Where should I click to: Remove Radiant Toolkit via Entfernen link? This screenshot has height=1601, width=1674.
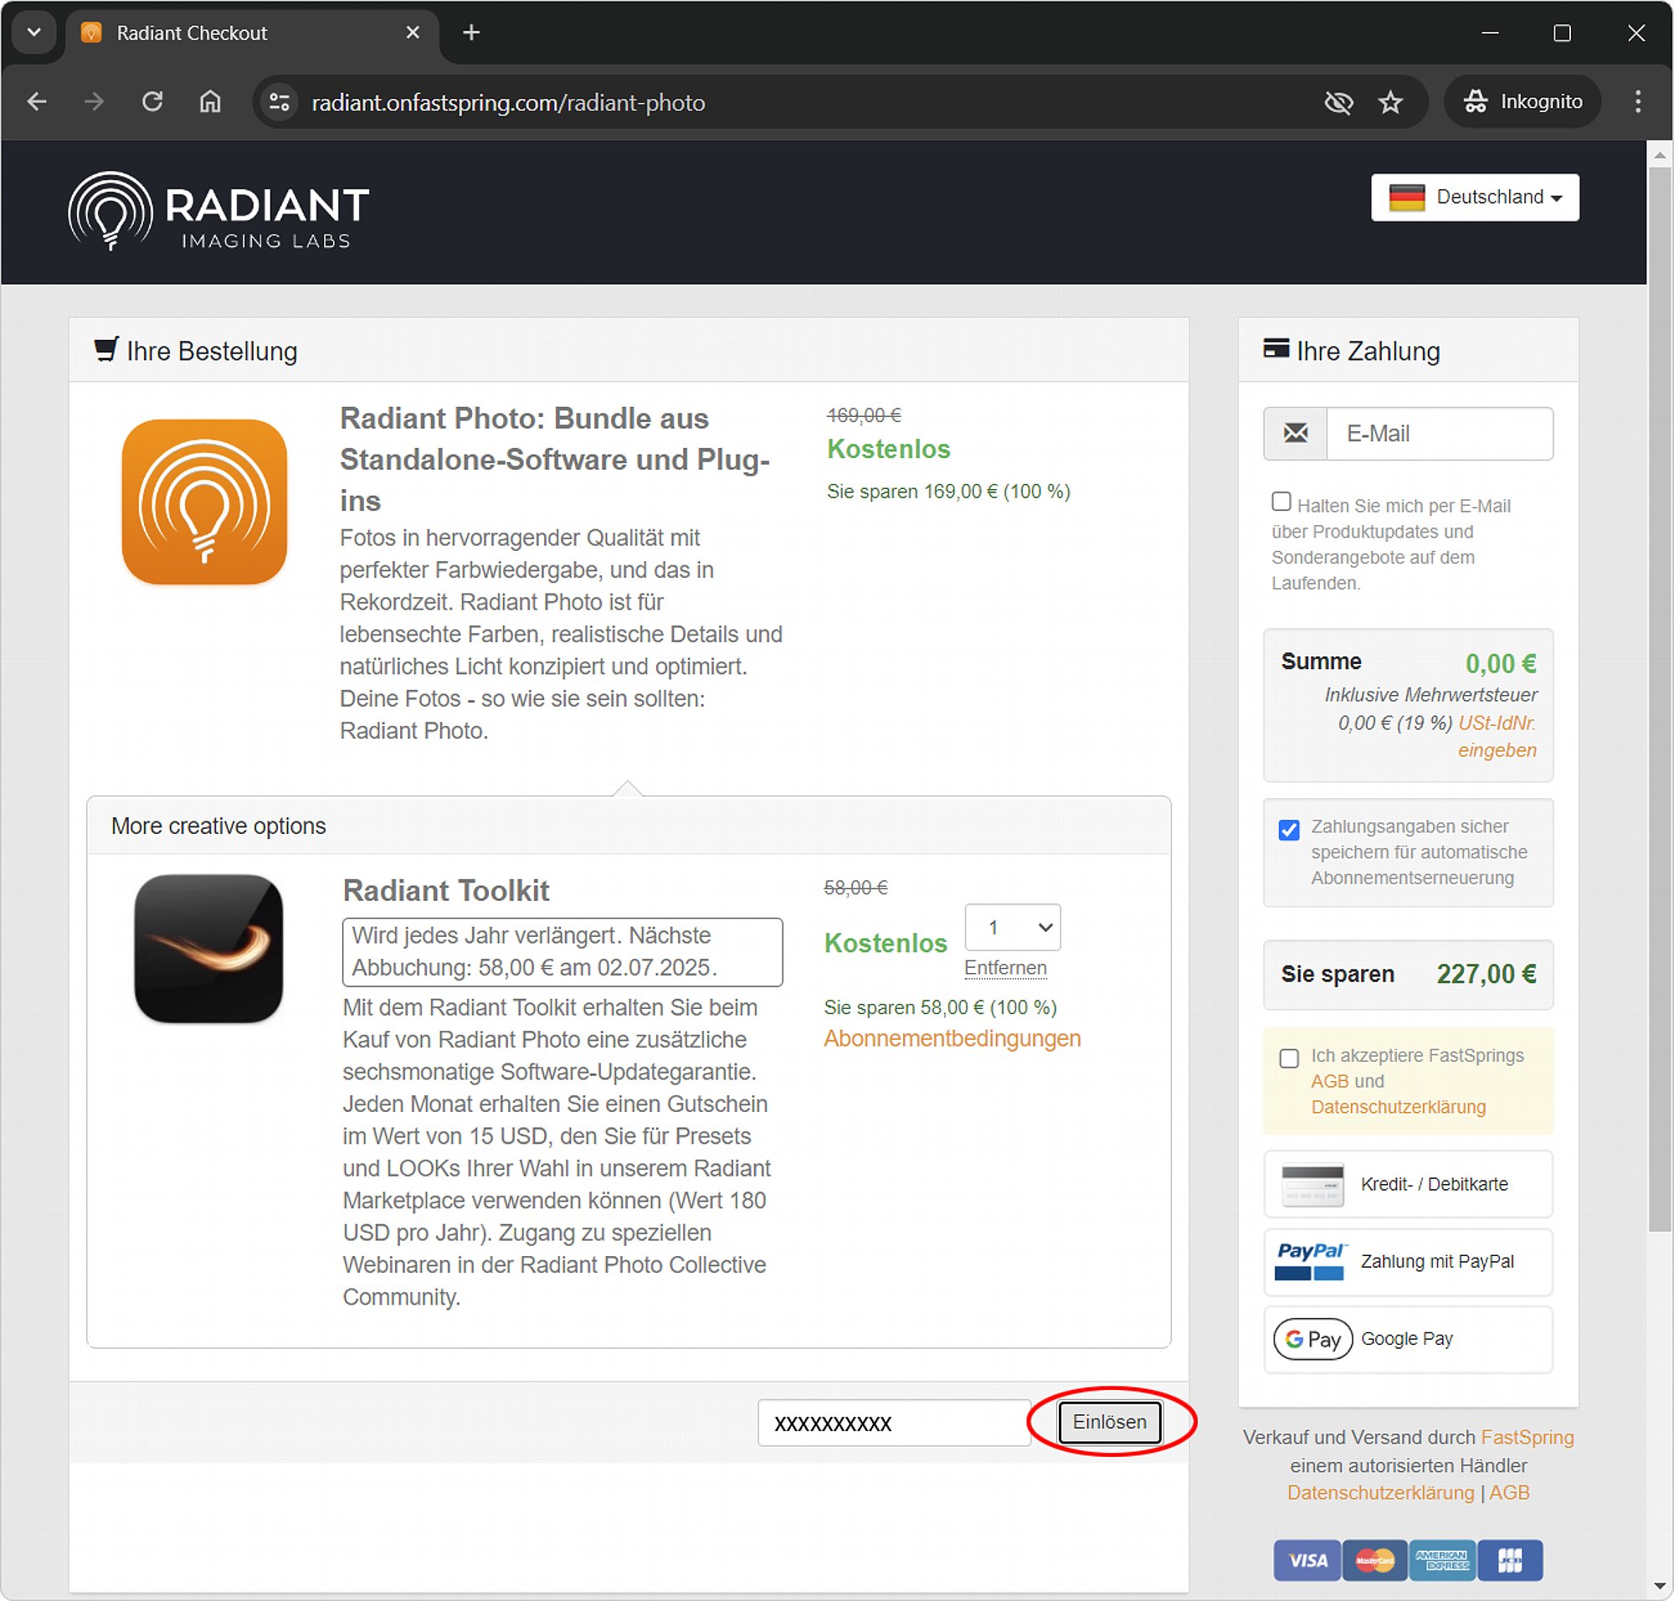1005,968
